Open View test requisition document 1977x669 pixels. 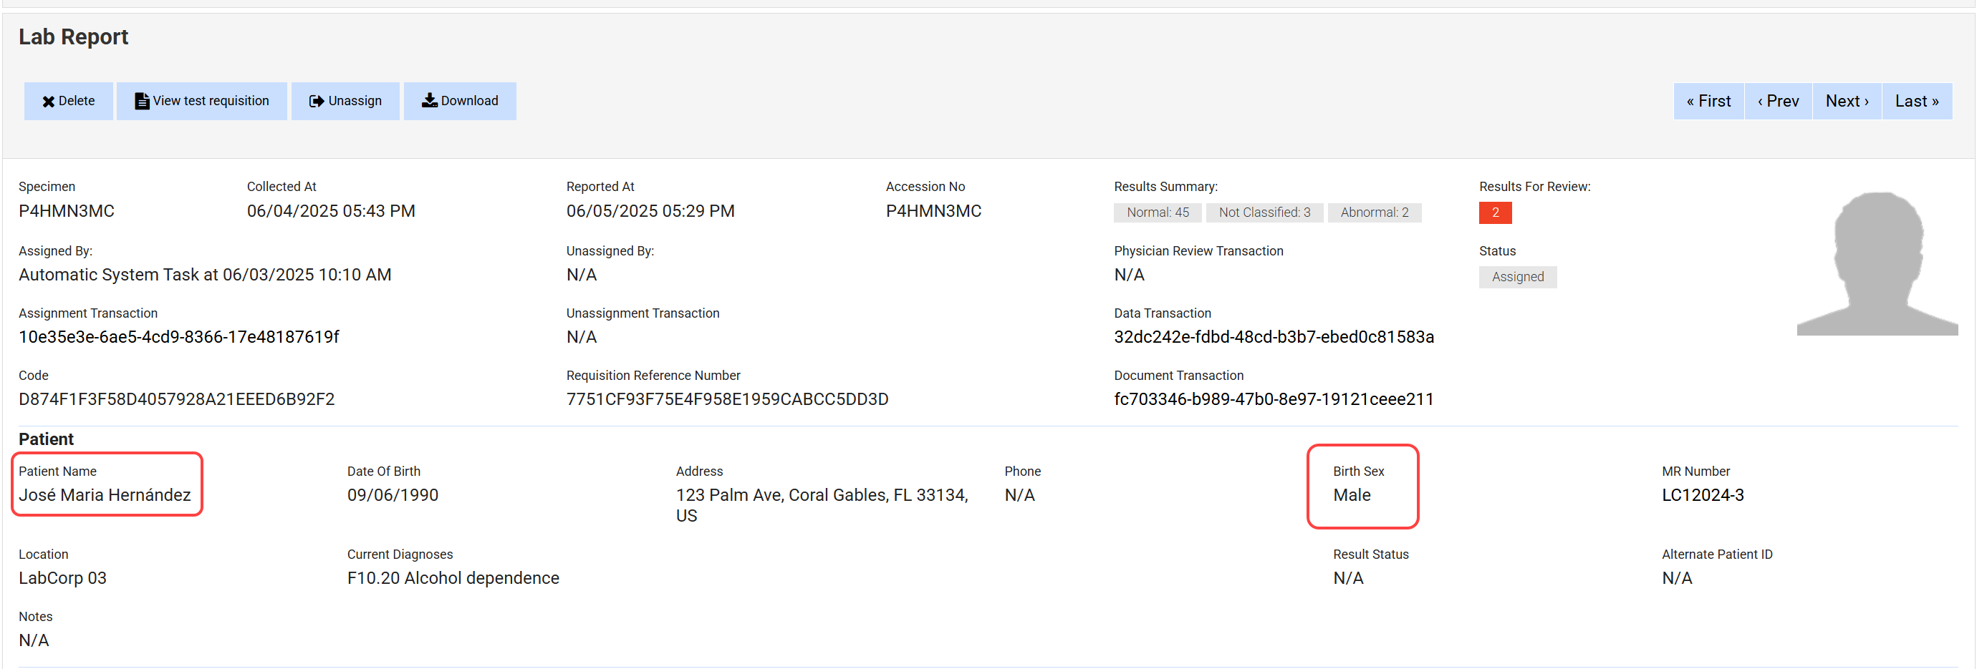pyautogui.click(x=202, y=101)
